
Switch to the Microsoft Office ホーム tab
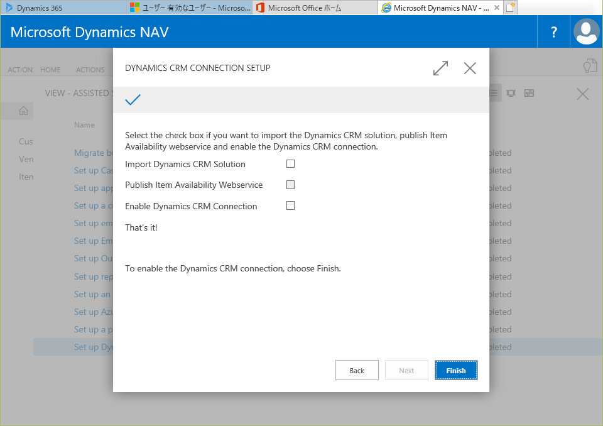(314, 8)
